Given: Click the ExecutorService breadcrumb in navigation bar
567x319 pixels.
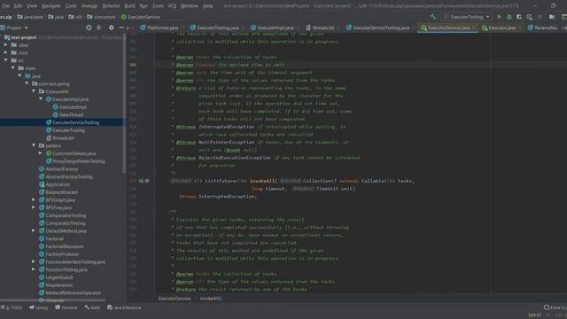Looking at the screenshot, I should pos(141,17).
